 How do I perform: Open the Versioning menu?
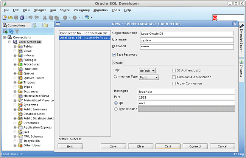82,10
